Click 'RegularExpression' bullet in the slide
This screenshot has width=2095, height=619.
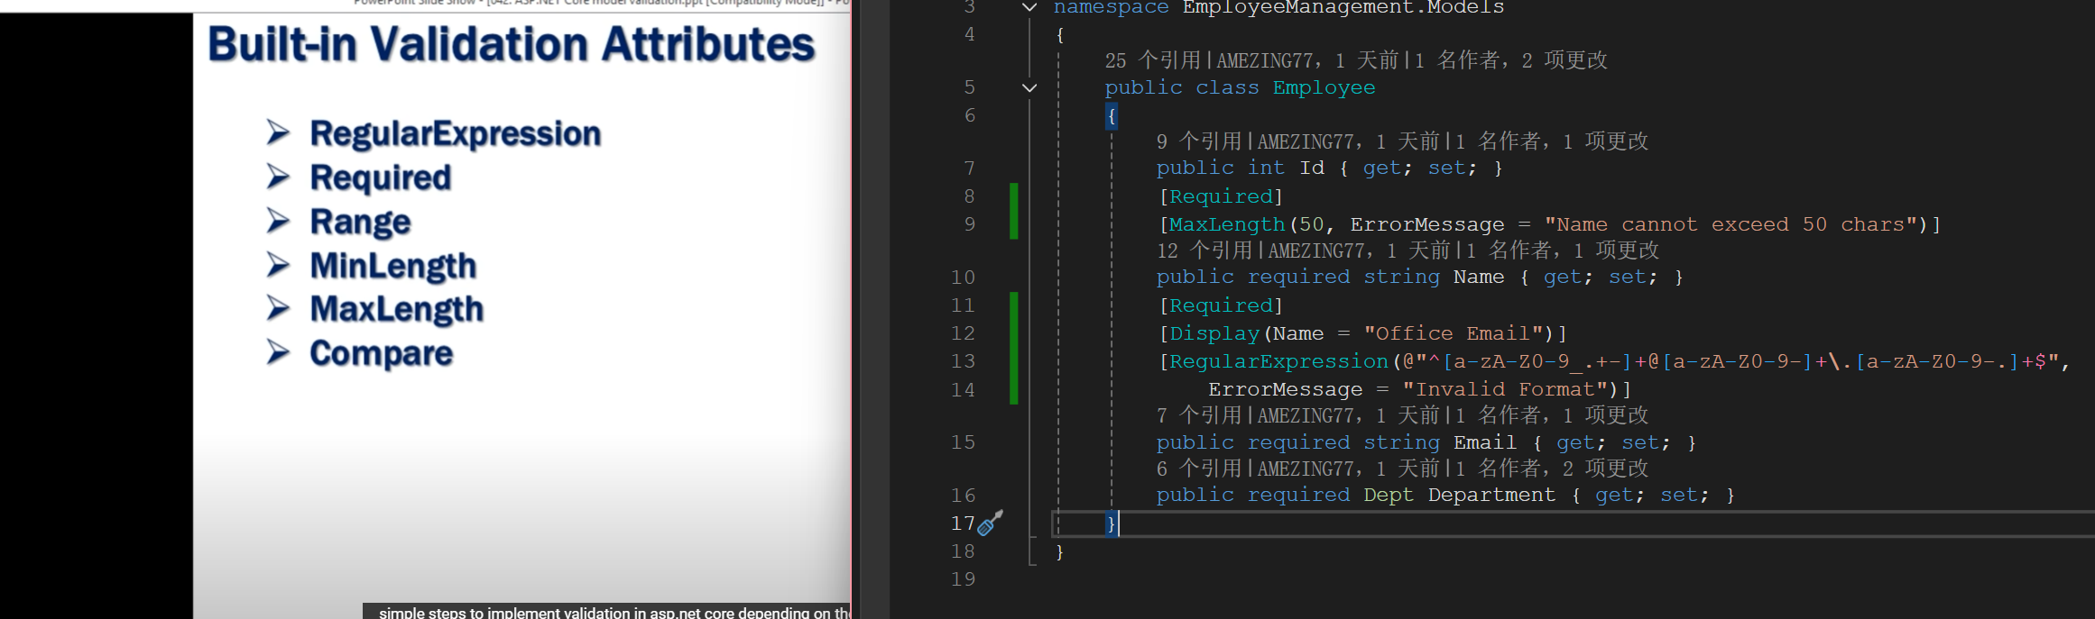click(455, 133)
